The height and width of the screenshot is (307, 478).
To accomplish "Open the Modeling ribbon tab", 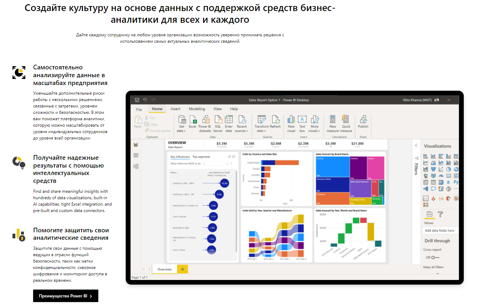I will point(197,109).
